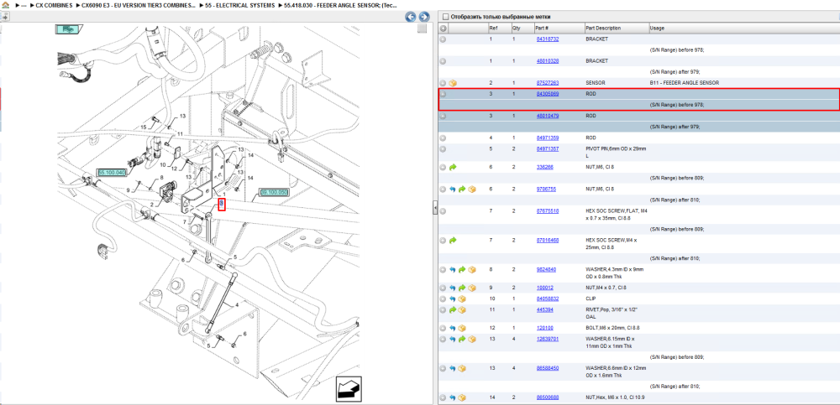
Task: Click the pin icon below the home icon
Action: click(5, 16)
